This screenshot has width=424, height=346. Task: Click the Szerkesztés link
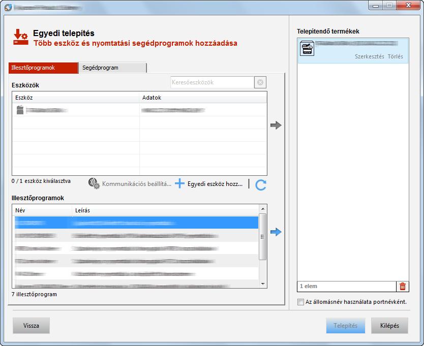[370, 56]
